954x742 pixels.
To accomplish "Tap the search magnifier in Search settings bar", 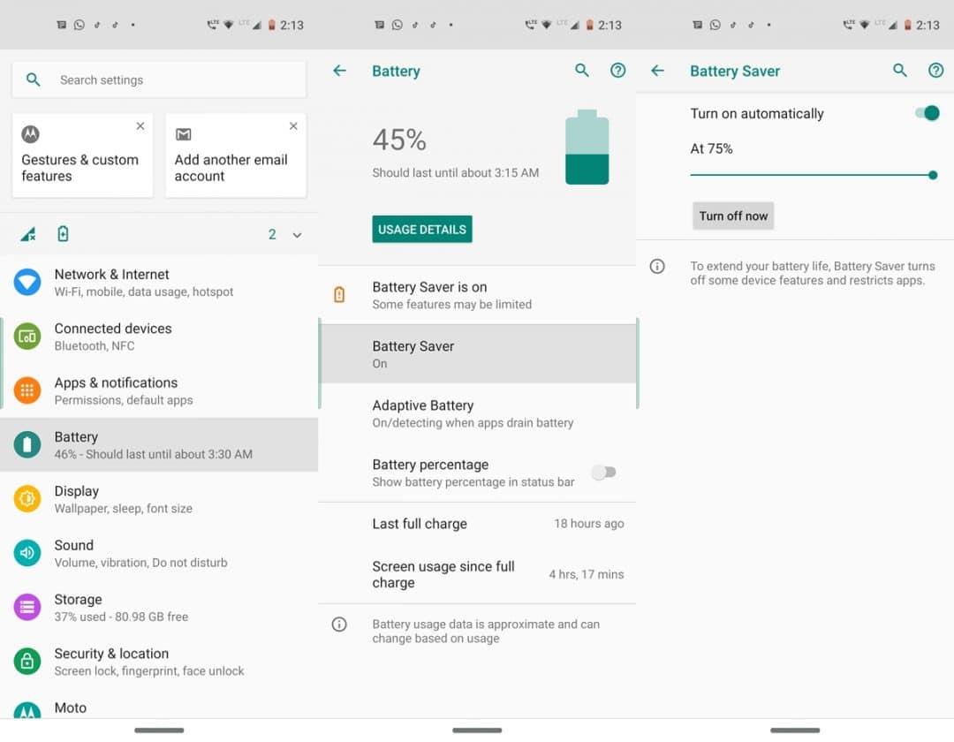I will click(x=34, y=79).
